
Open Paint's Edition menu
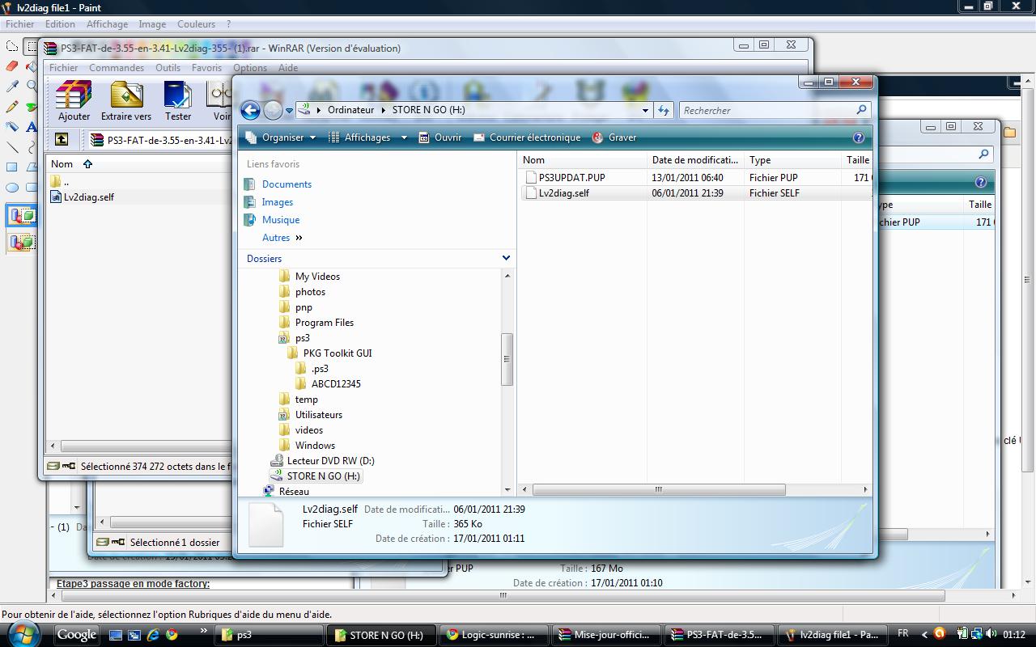pyautogui.click(x=60, y=24)
